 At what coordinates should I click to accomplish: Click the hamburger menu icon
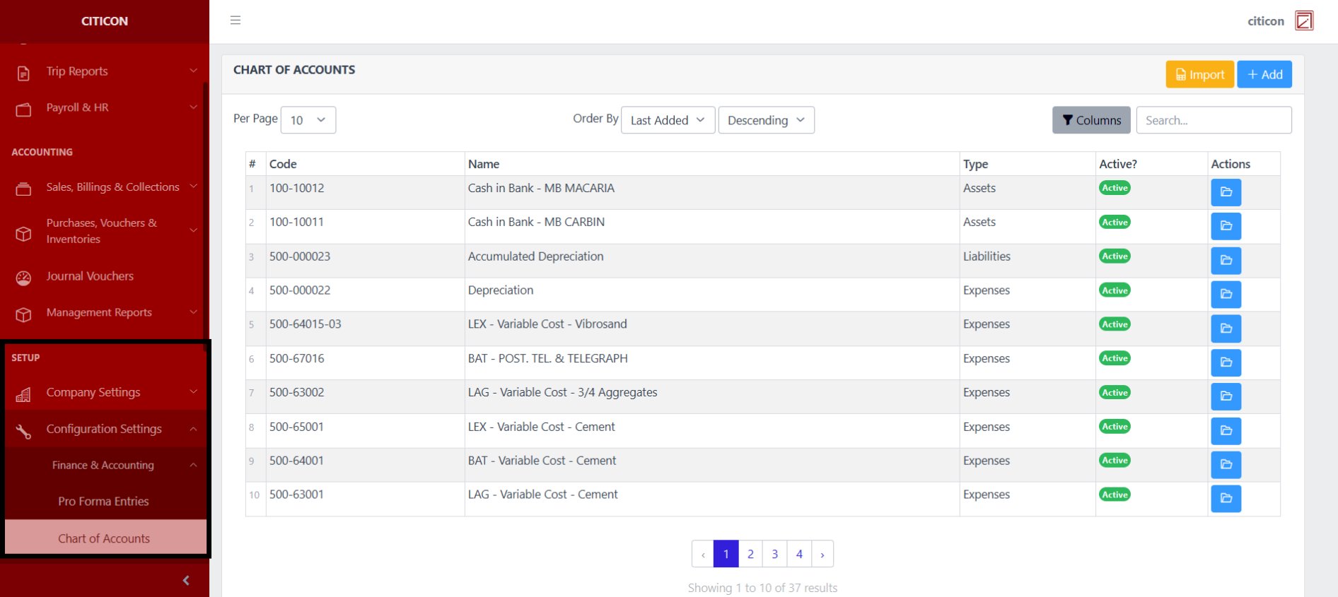[x=235, y=20]
